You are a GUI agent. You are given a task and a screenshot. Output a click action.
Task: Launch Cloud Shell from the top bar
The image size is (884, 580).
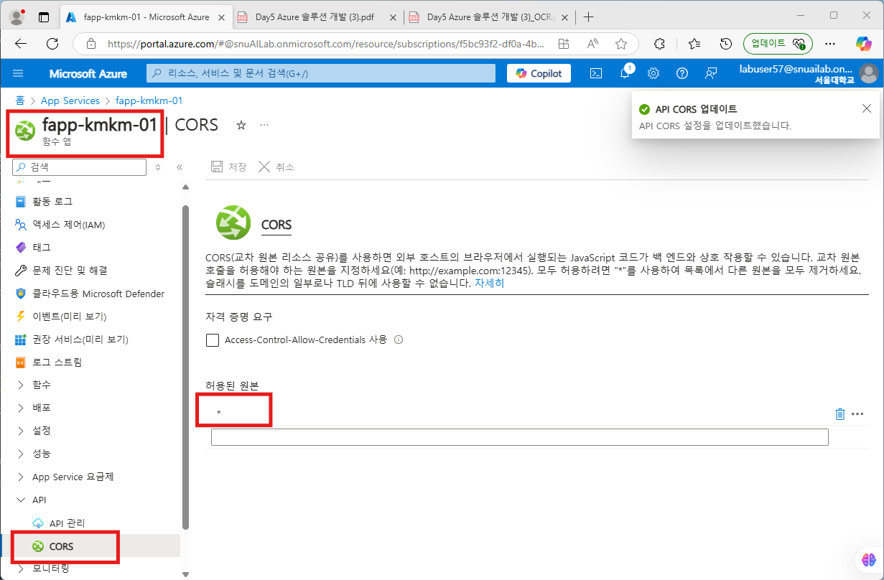click(x=595, y=73)
